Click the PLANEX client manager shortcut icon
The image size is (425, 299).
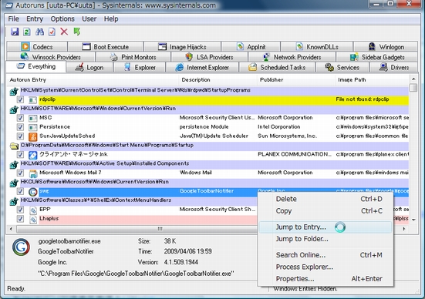(x=33, y=155)
